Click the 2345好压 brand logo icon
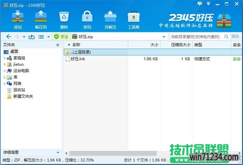 click(x=224, y=21)
